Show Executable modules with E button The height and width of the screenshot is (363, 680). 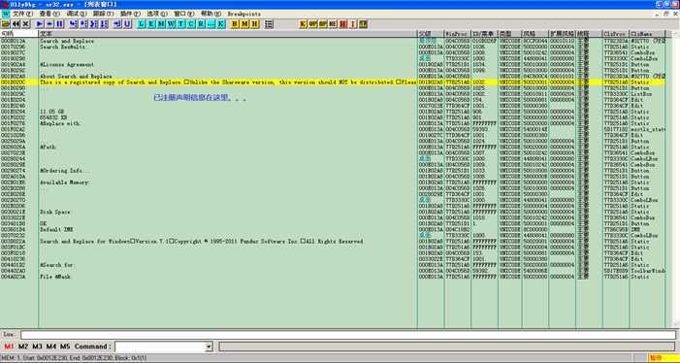coord(151,24)
